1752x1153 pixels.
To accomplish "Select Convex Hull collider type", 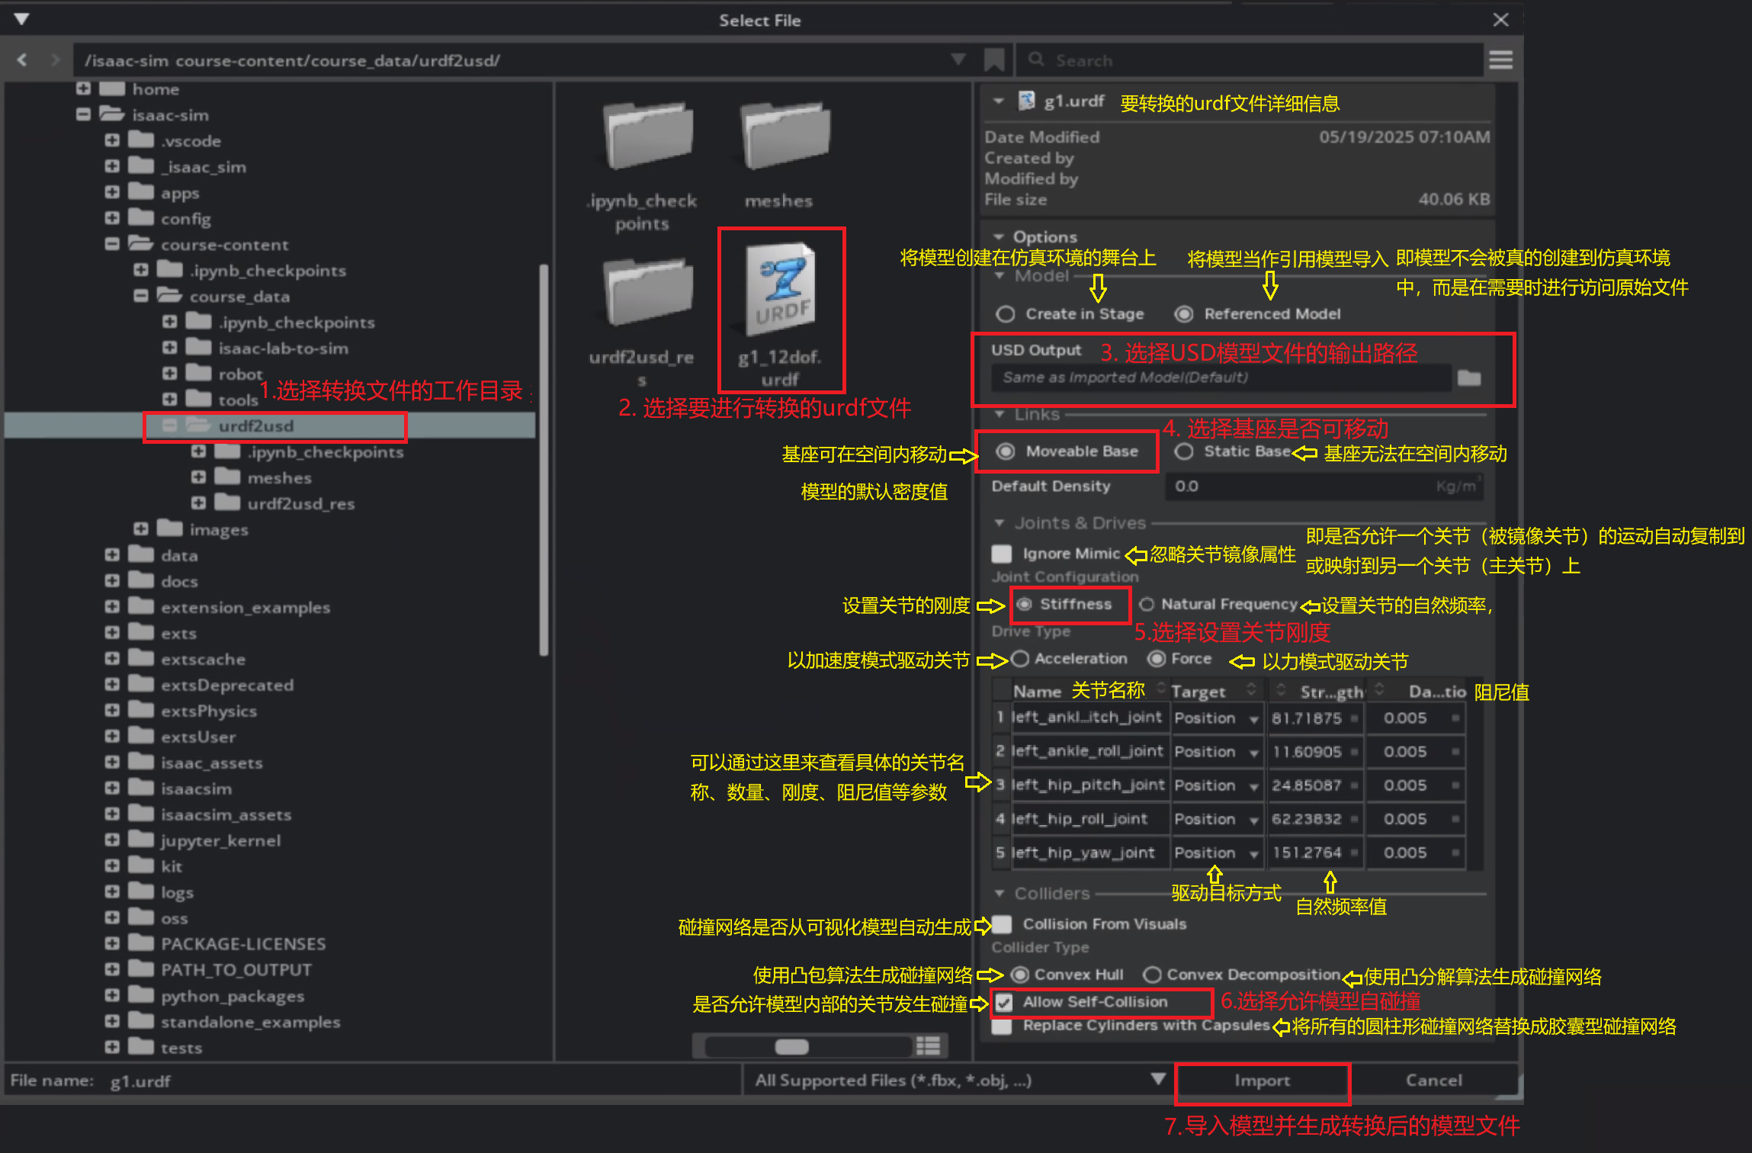I will [x=1020, y=975].
